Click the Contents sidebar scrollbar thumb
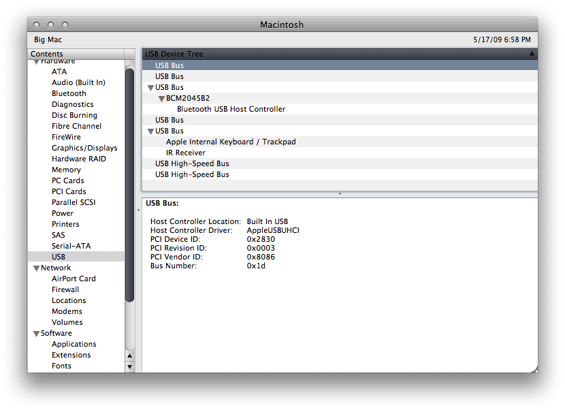This screenshot has height=410, width=565. click(130, 185)
